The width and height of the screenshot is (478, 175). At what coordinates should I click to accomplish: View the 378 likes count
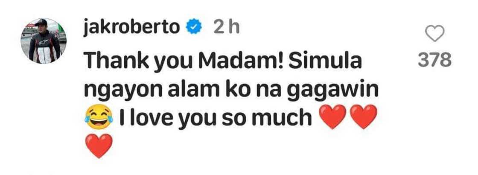click(434, 60)
